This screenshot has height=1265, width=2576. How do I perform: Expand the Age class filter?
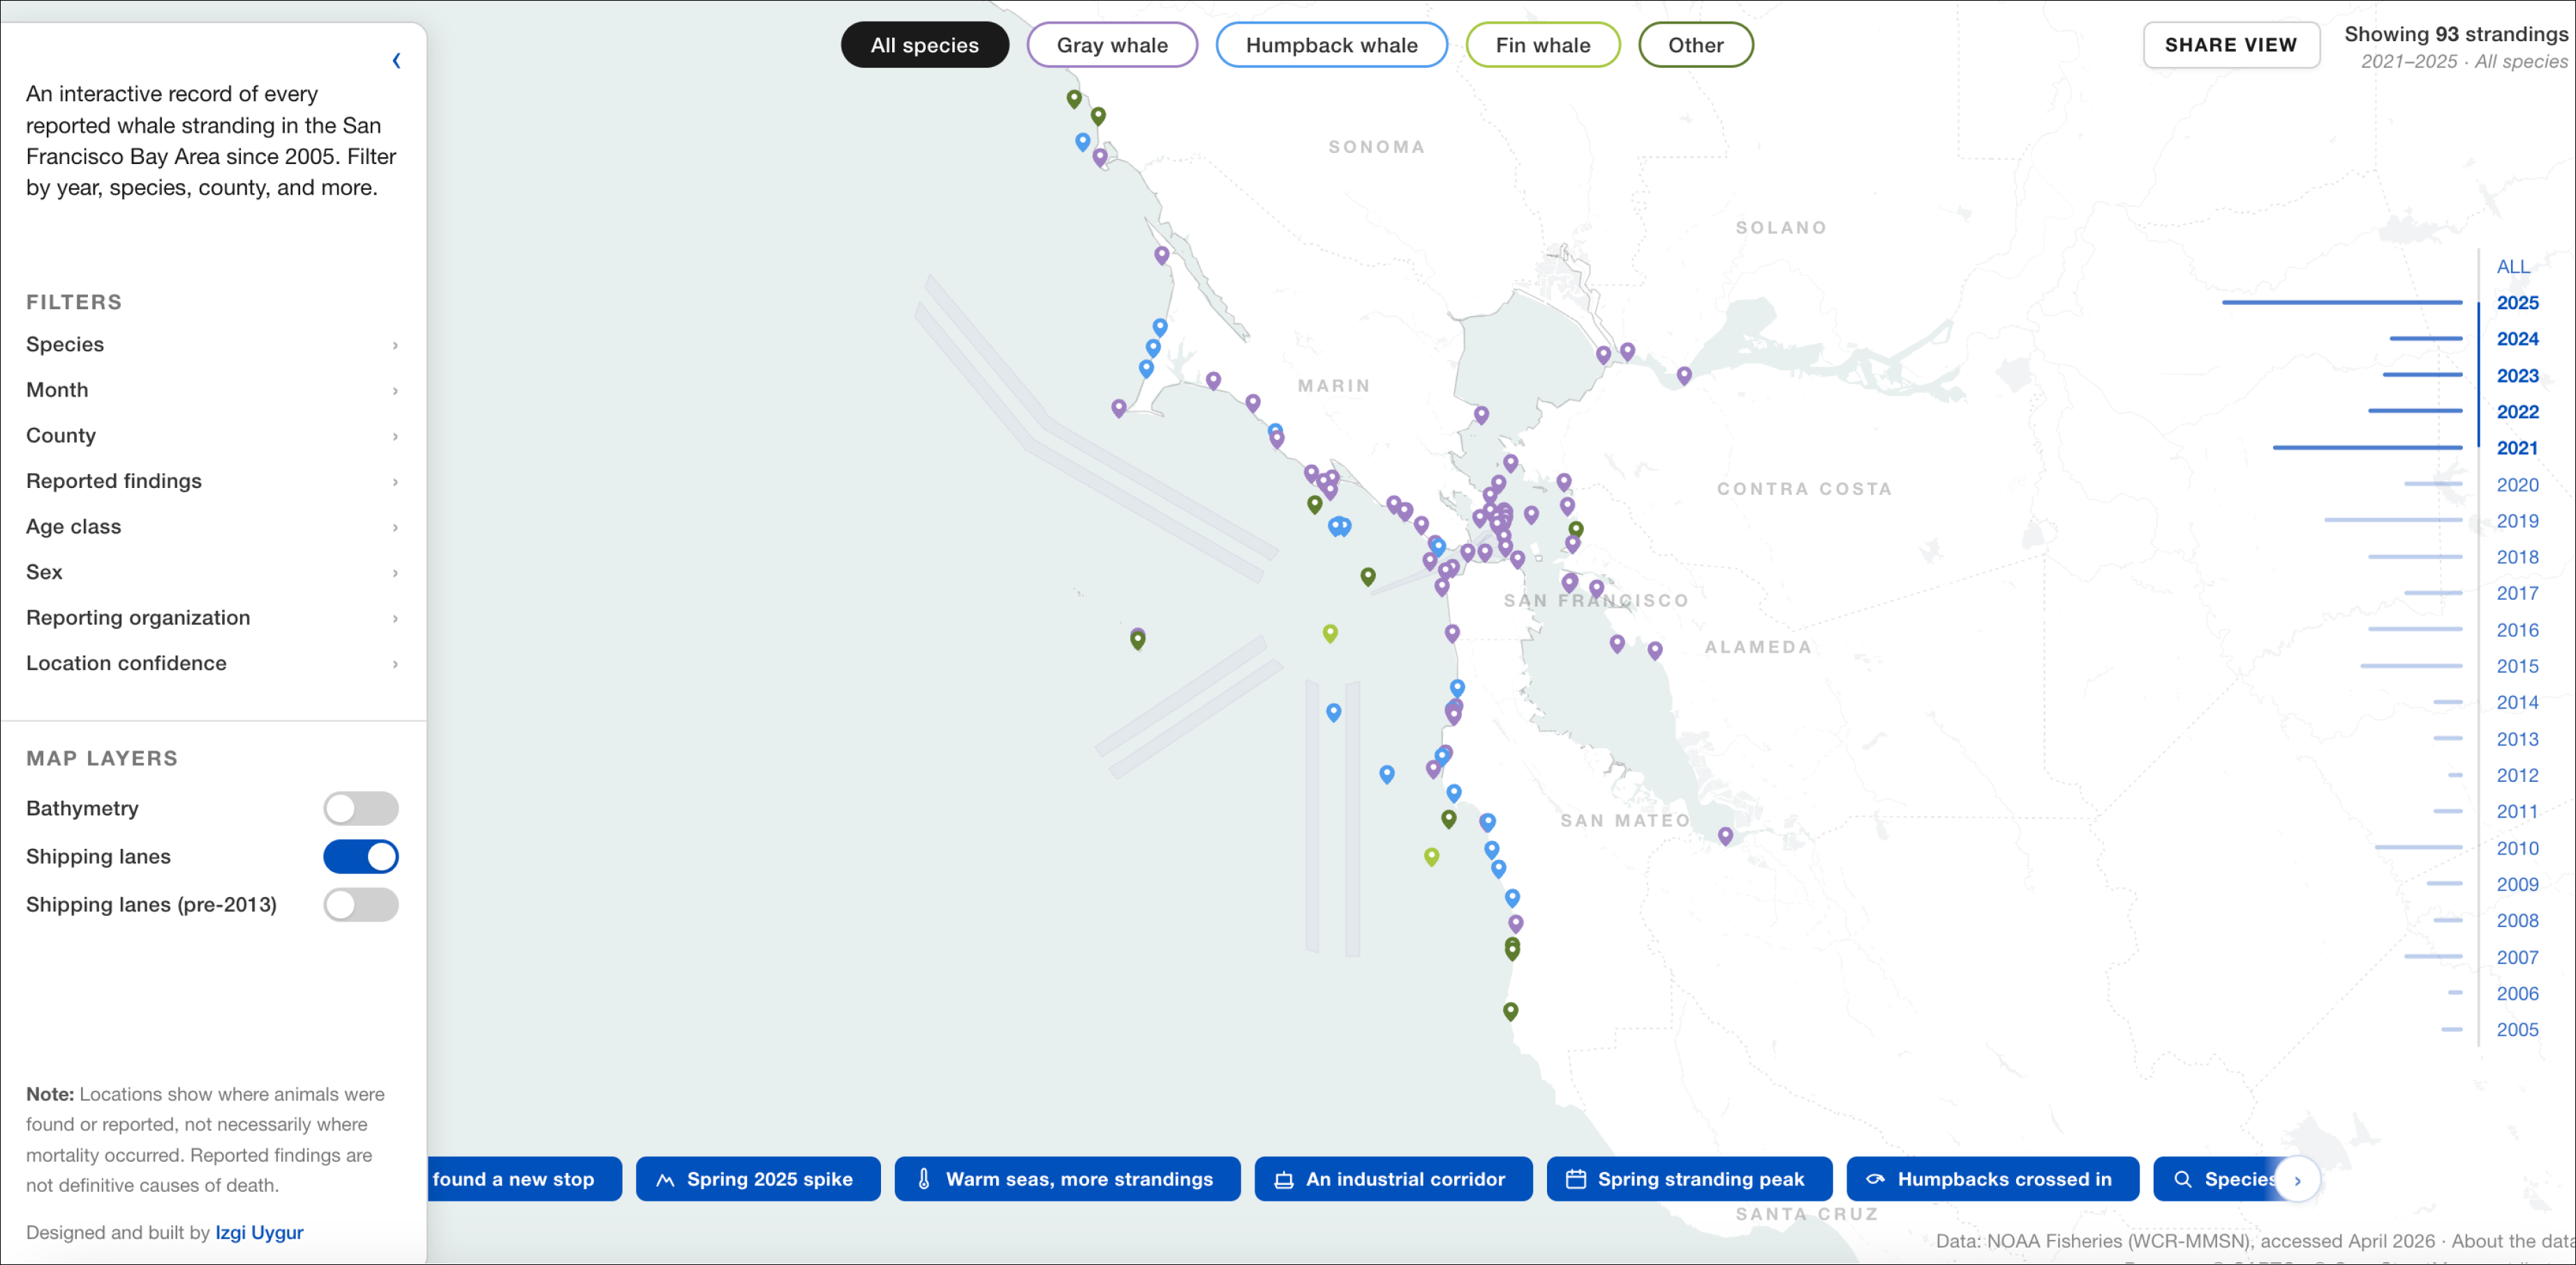click(212, 526)
